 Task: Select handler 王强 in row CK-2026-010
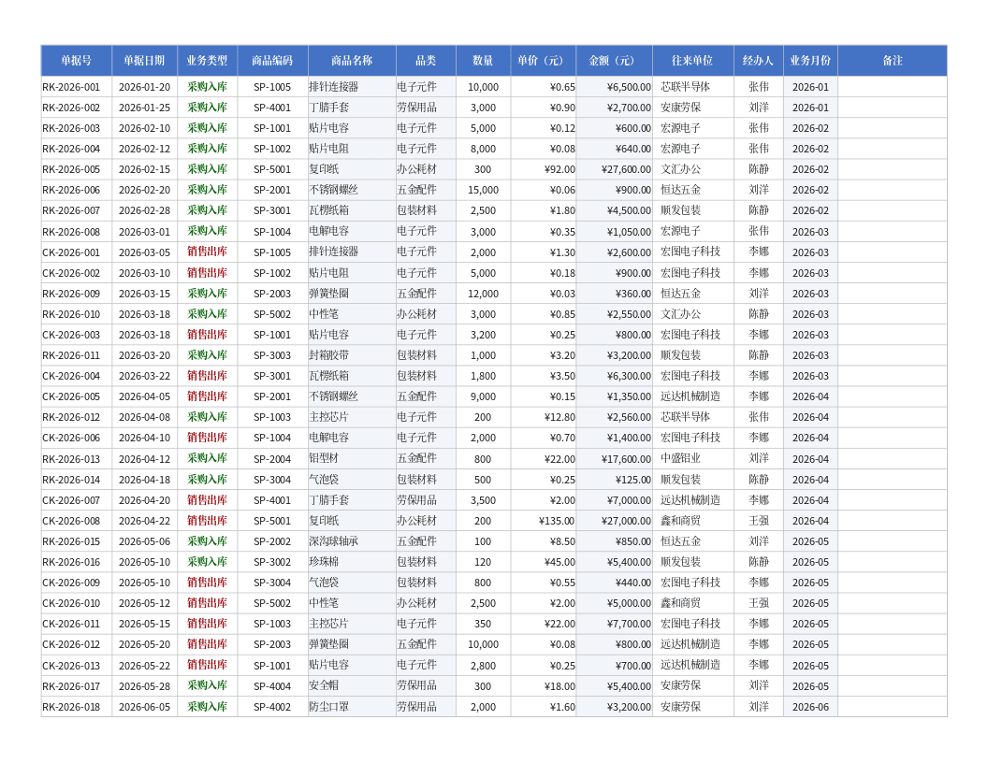[x=759, y=603]
